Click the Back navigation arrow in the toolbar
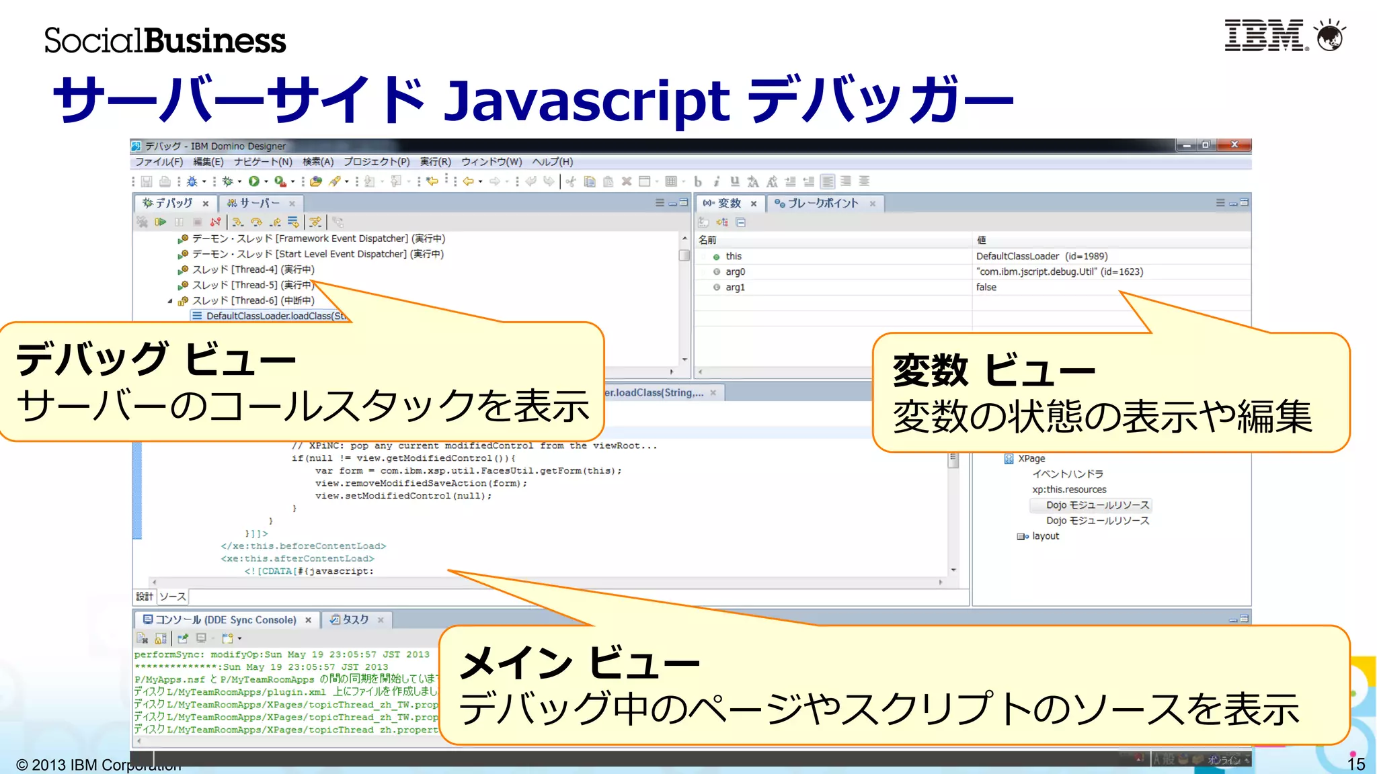 [468, 181]
